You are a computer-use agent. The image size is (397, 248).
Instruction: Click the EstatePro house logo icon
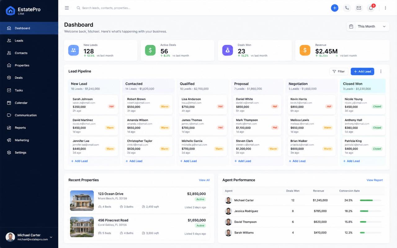click(11, 11)
